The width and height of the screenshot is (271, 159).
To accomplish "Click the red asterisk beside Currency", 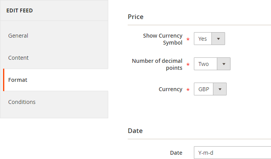I will pyautogui.click(x=188, y=90).
